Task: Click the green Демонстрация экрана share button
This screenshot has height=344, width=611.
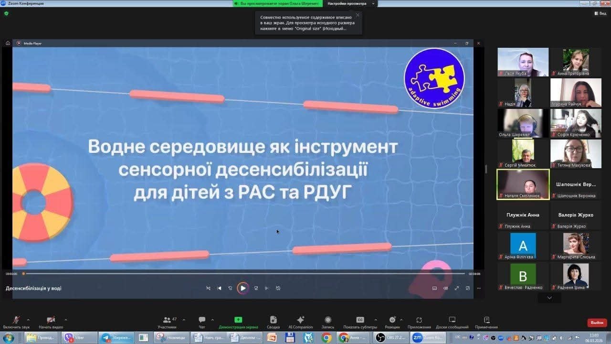Action: click(x=238, y=321)
